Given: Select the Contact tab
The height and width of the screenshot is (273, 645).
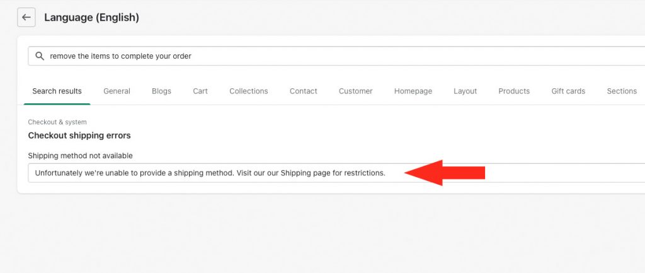Looking at the screenshot, I should pos(303,91).
